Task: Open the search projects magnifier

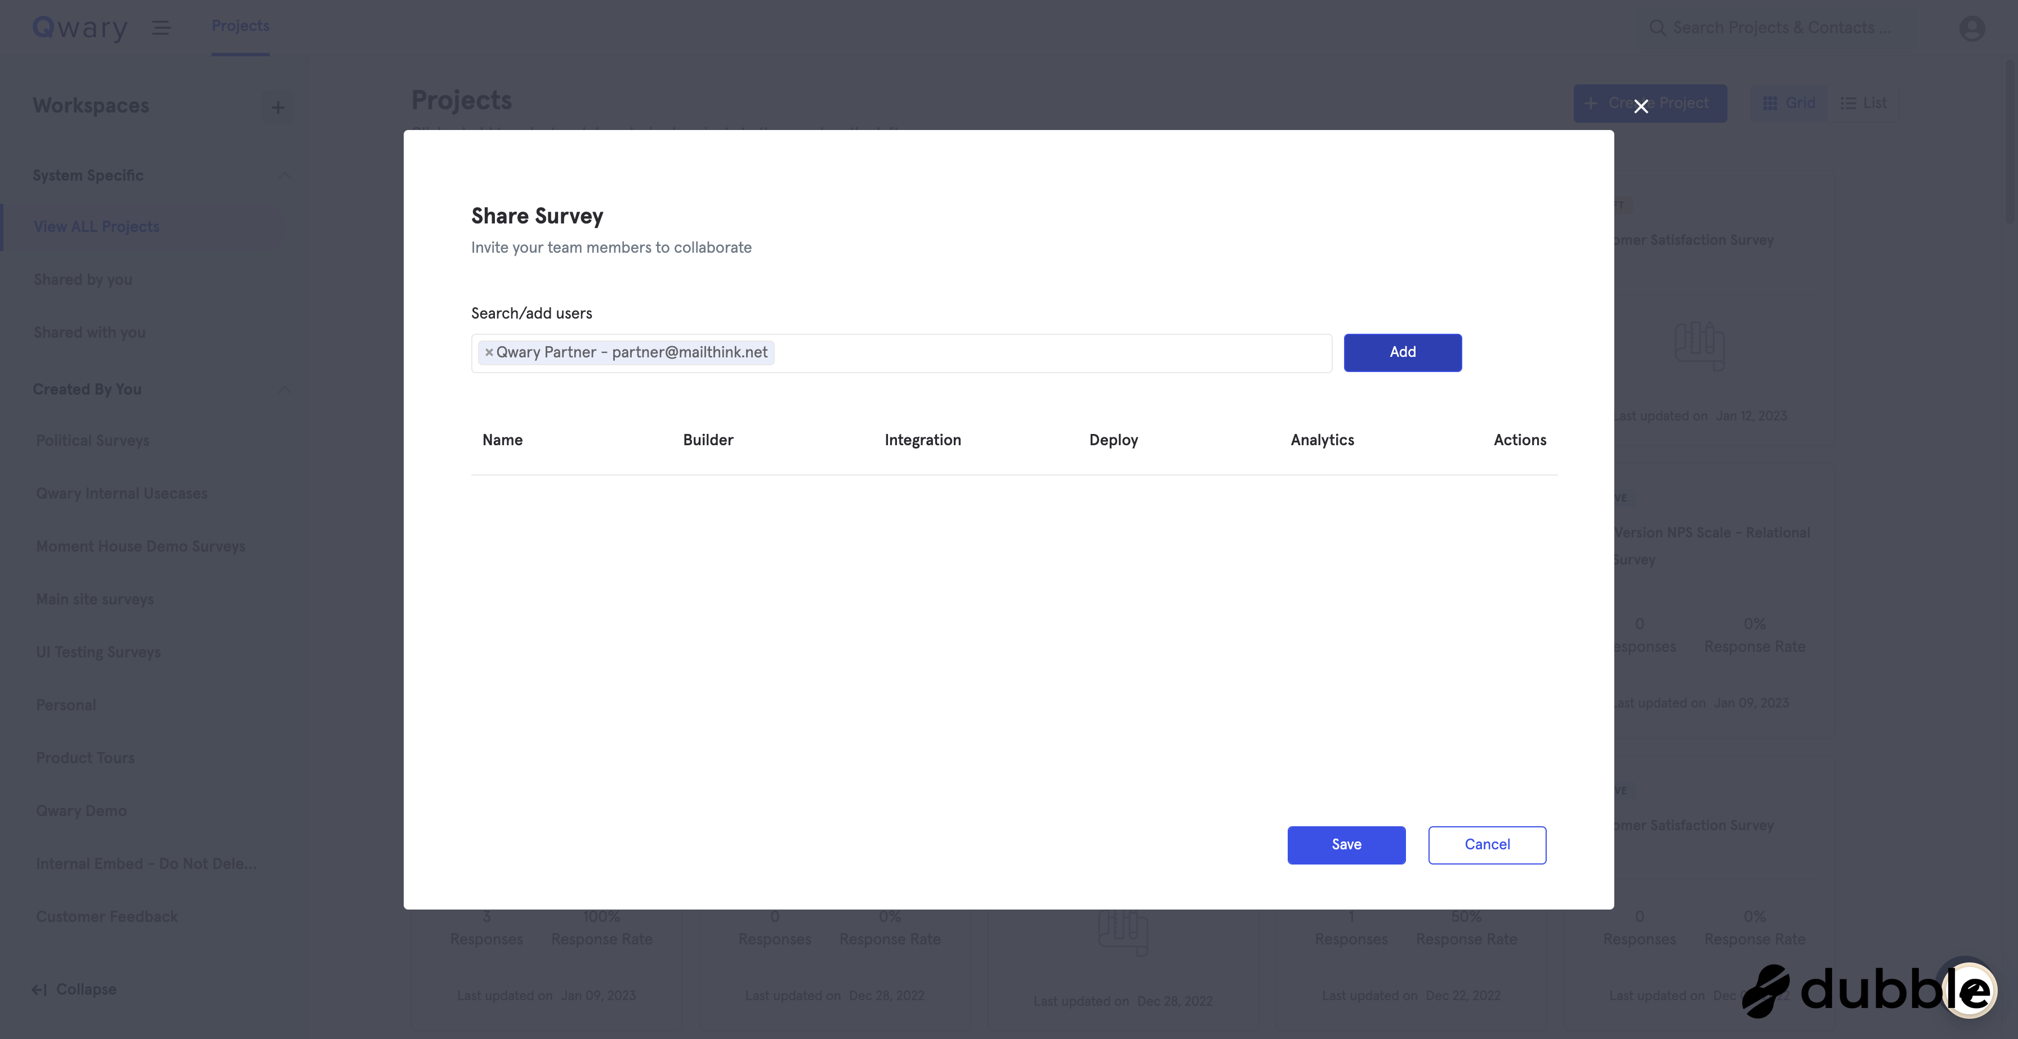Action: [1658, 26]
